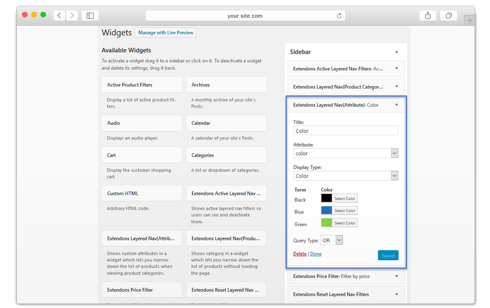Image resolution: width=490 pixels, height=308 pixels.
Task: Reload the page with the refresh icon
Action: coord(339,16)
